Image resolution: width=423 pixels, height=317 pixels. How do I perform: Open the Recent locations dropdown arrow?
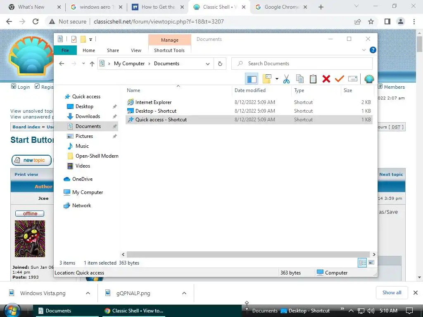(x=83, y=64)
